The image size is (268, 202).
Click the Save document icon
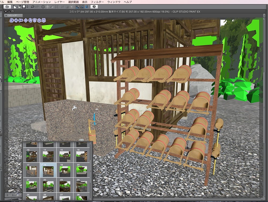click(x=24, y=7)
